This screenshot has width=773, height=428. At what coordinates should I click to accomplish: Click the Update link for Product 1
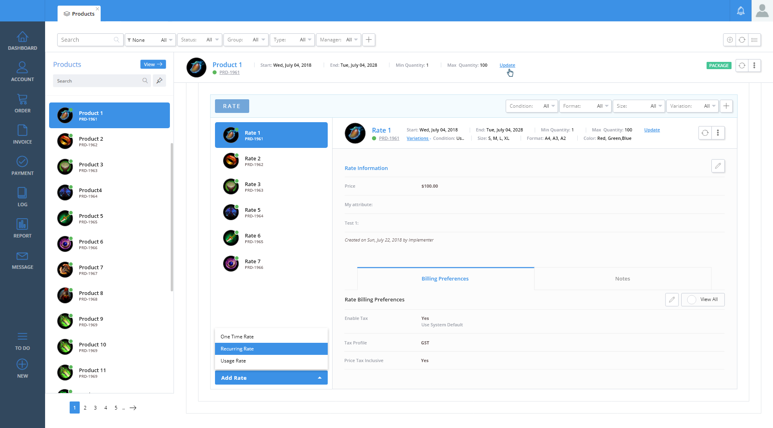pyautogui.click(x=507, y=65)
